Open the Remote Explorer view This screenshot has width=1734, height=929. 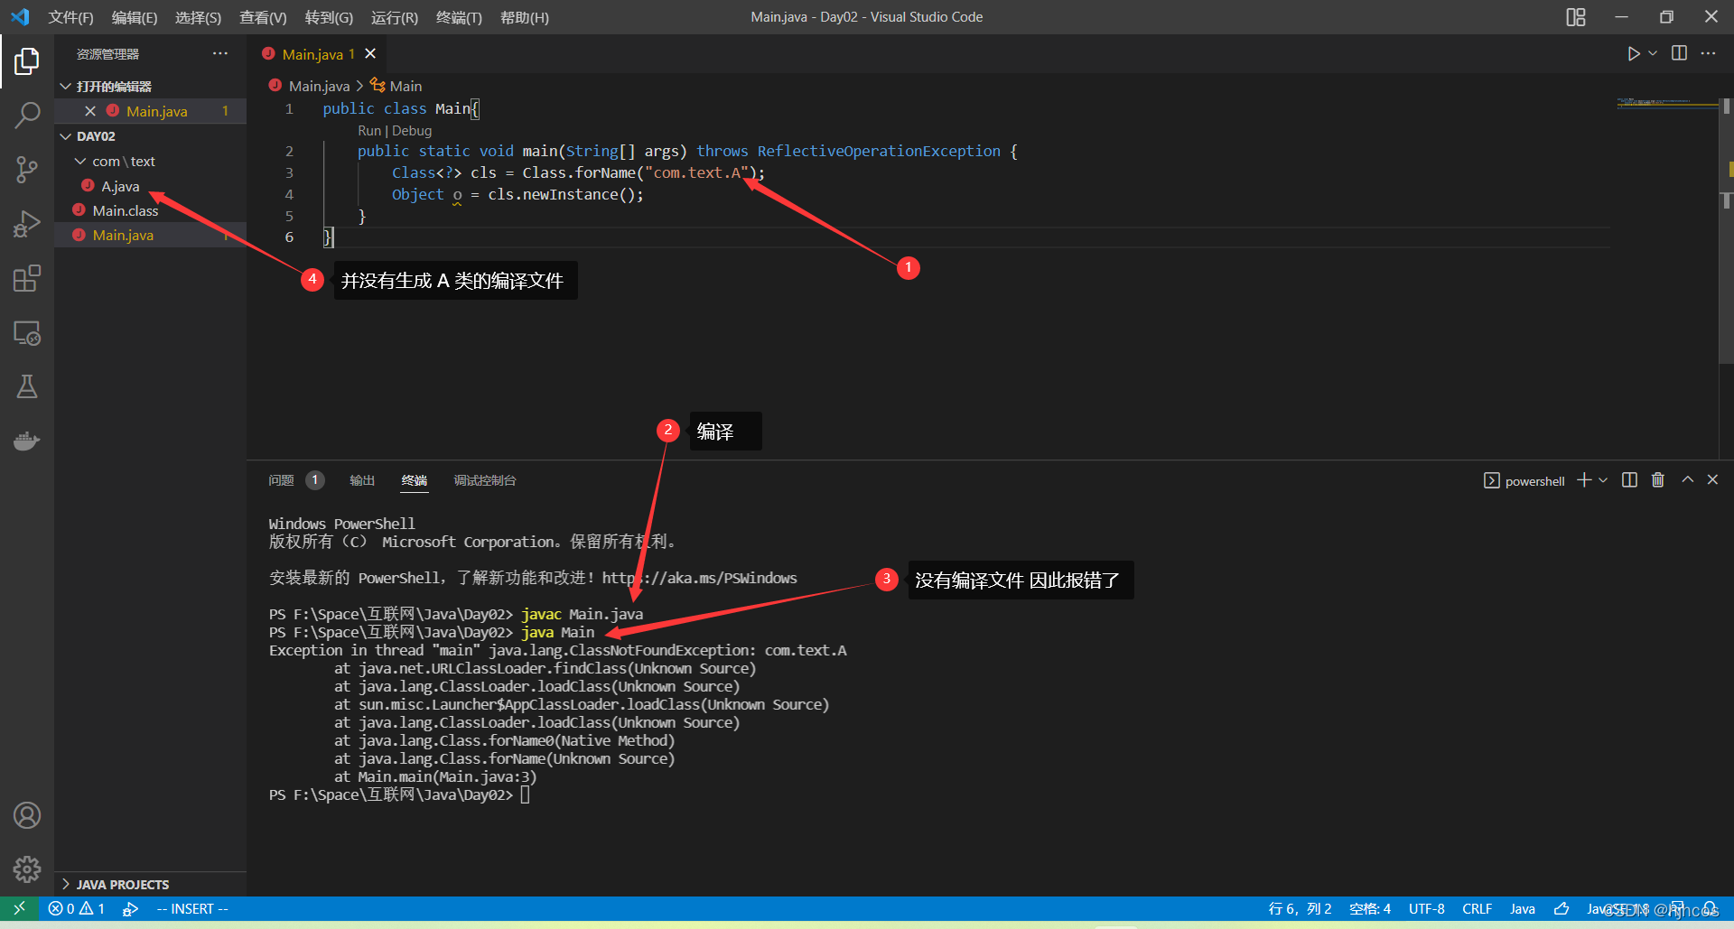27,333
